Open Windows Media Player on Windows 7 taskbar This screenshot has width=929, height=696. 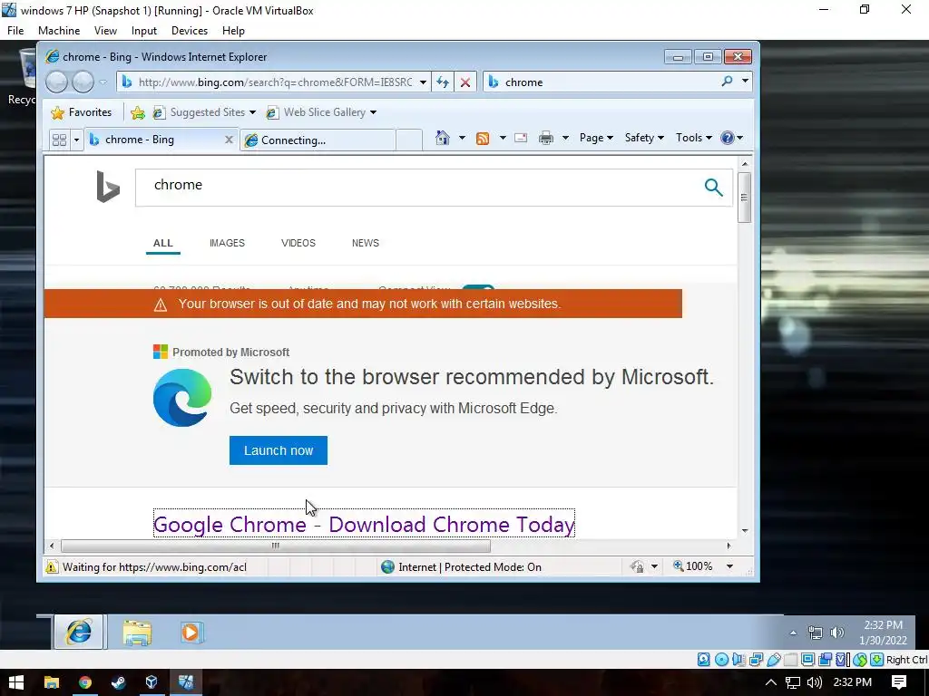191,632
